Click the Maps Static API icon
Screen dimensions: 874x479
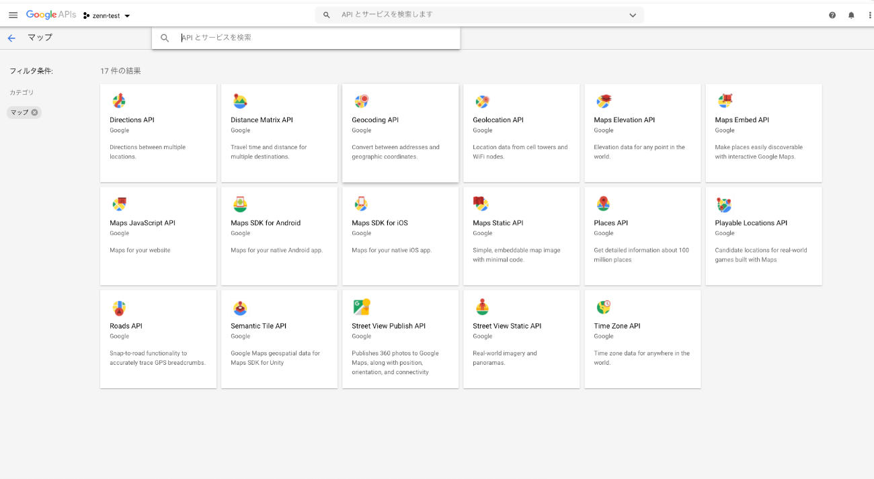[x=481, y=204]
